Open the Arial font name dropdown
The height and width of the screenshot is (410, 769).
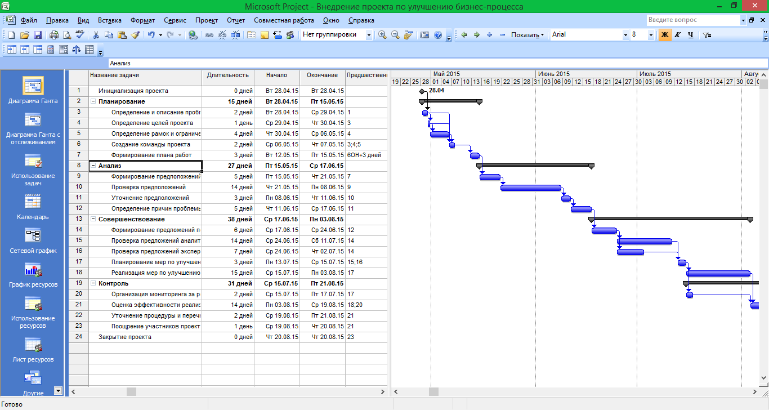click(x=625, y=35)
